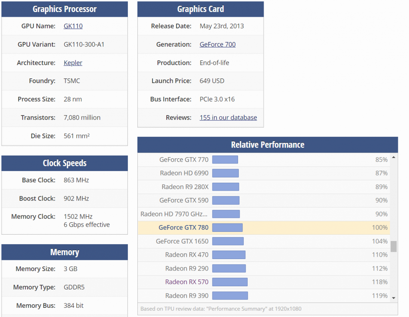
Task: Open the '155 in our database' reviews link
Action: pyautogui.click(x=228, y=118)
